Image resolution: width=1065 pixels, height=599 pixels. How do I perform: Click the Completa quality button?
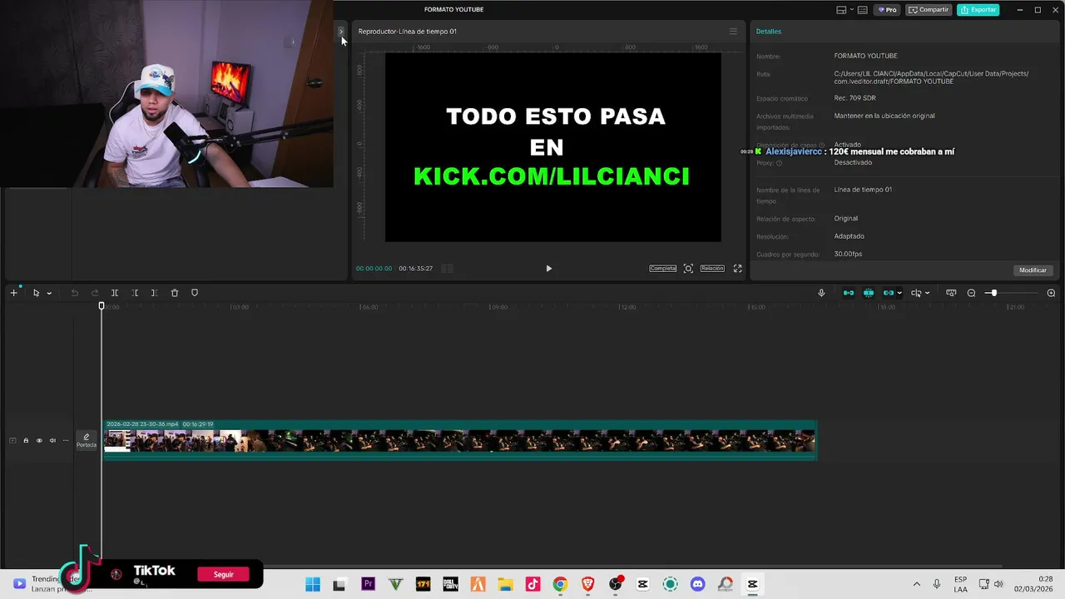663,269
